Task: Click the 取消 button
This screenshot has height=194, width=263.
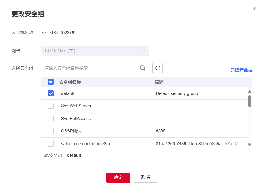Action: (146, 178)
